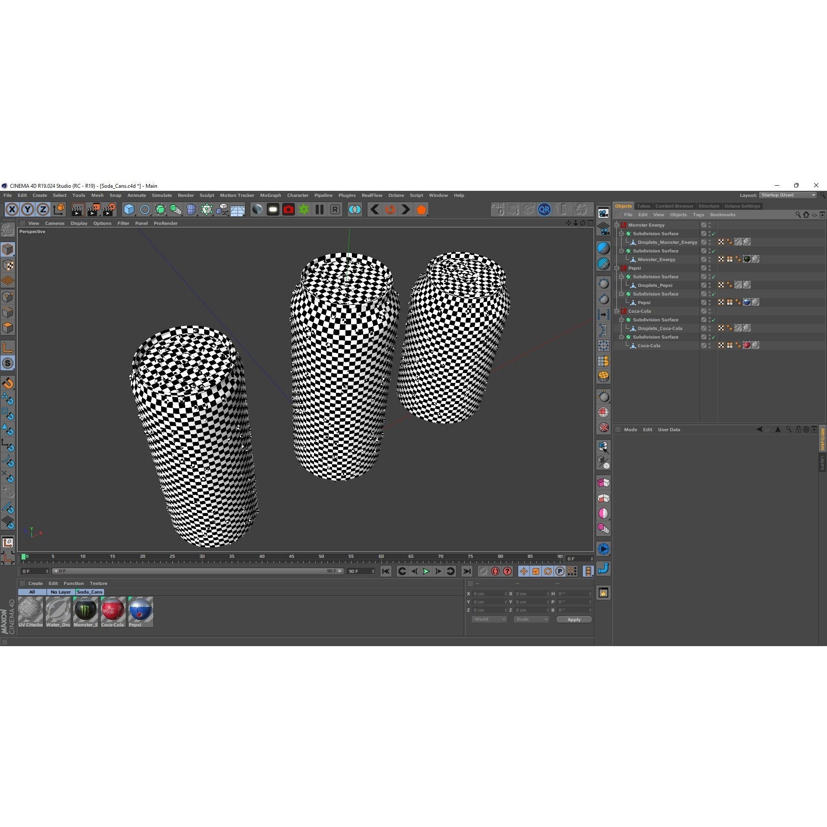The image size is (827, 827).
Task: Click the timeline frame slider
Action: pyautogui.click(x=25, y=557)
